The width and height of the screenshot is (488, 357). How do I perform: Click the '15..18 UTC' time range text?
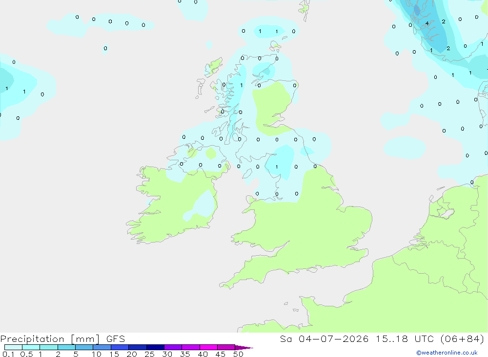[x=405, y=339]
